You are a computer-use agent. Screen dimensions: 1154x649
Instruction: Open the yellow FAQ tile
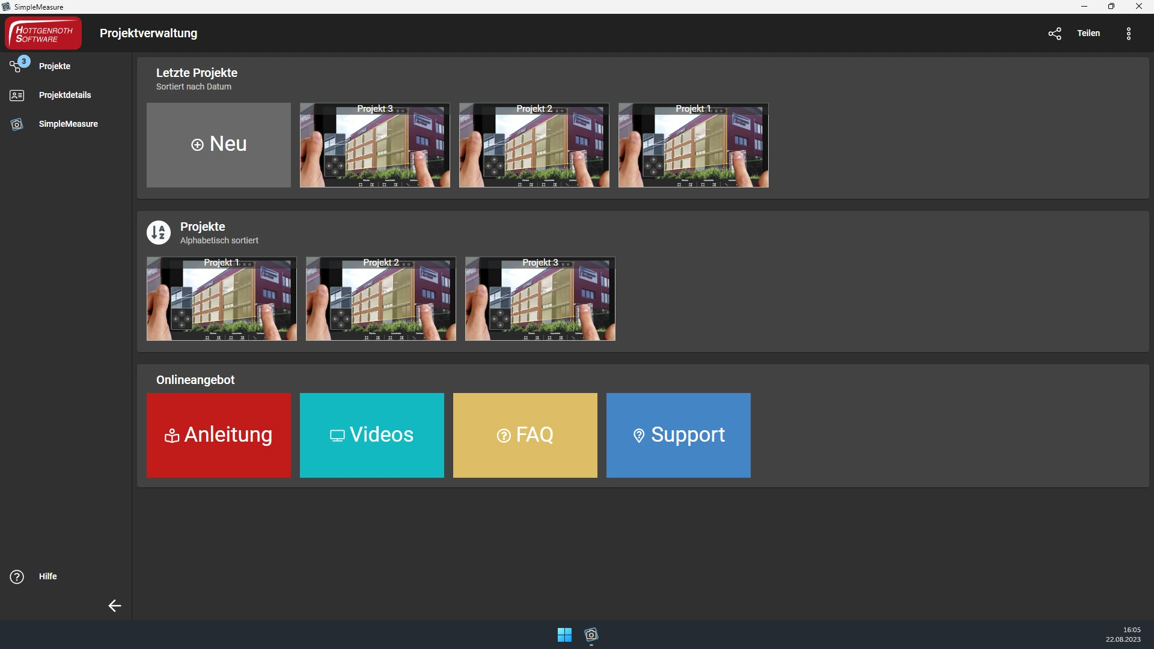(x=525, y=435)
